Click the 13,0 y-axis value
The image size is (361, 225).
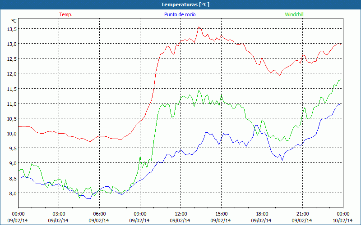click(12, 44)
